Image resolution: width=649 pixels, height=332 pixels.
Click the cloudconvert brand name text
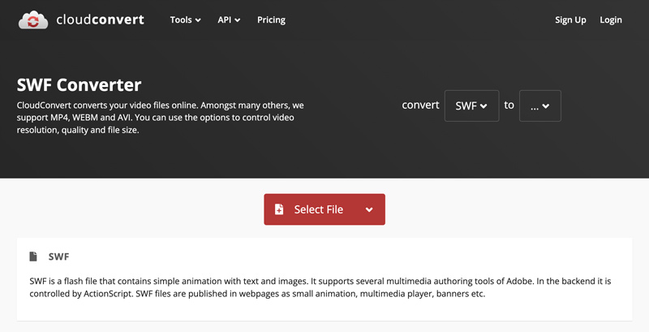100,19
